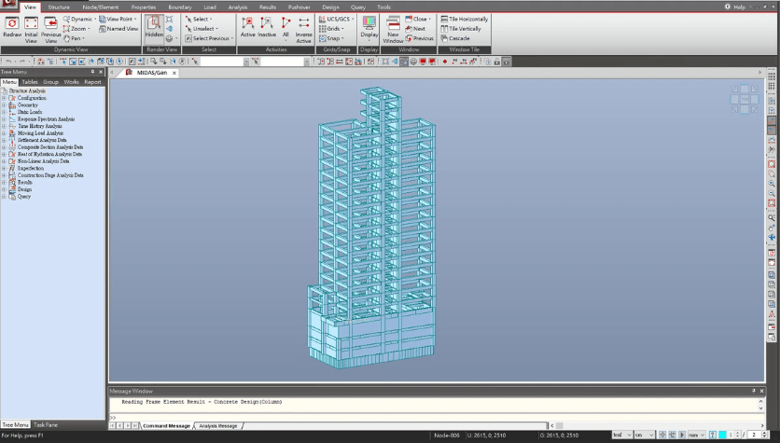Switch to the Analysis Message tab

tap(217, 425)
